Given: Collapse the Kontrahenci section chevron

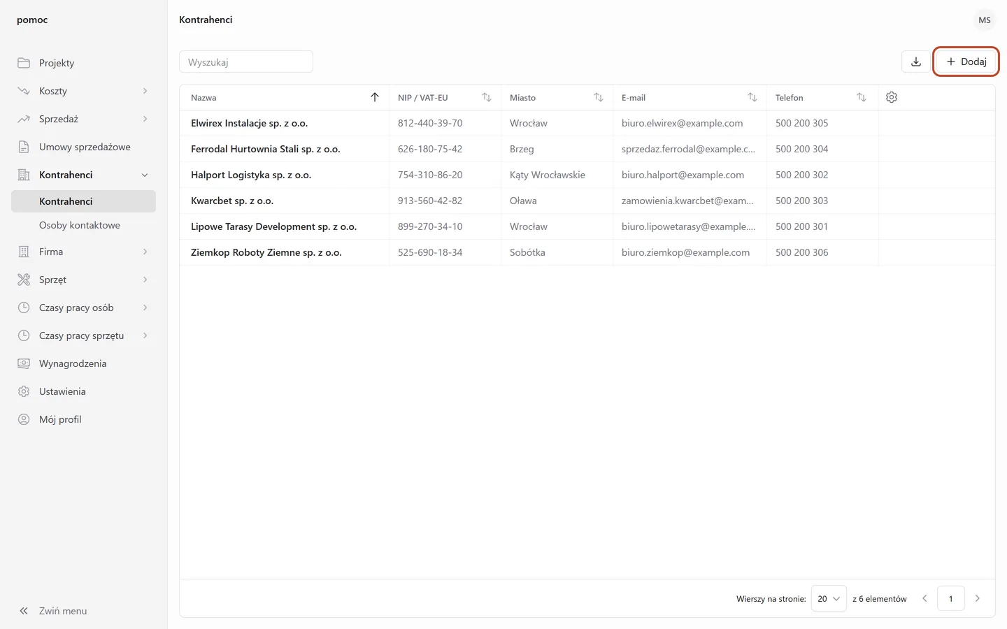Looking at the screenshot, I should click(145, 175).
